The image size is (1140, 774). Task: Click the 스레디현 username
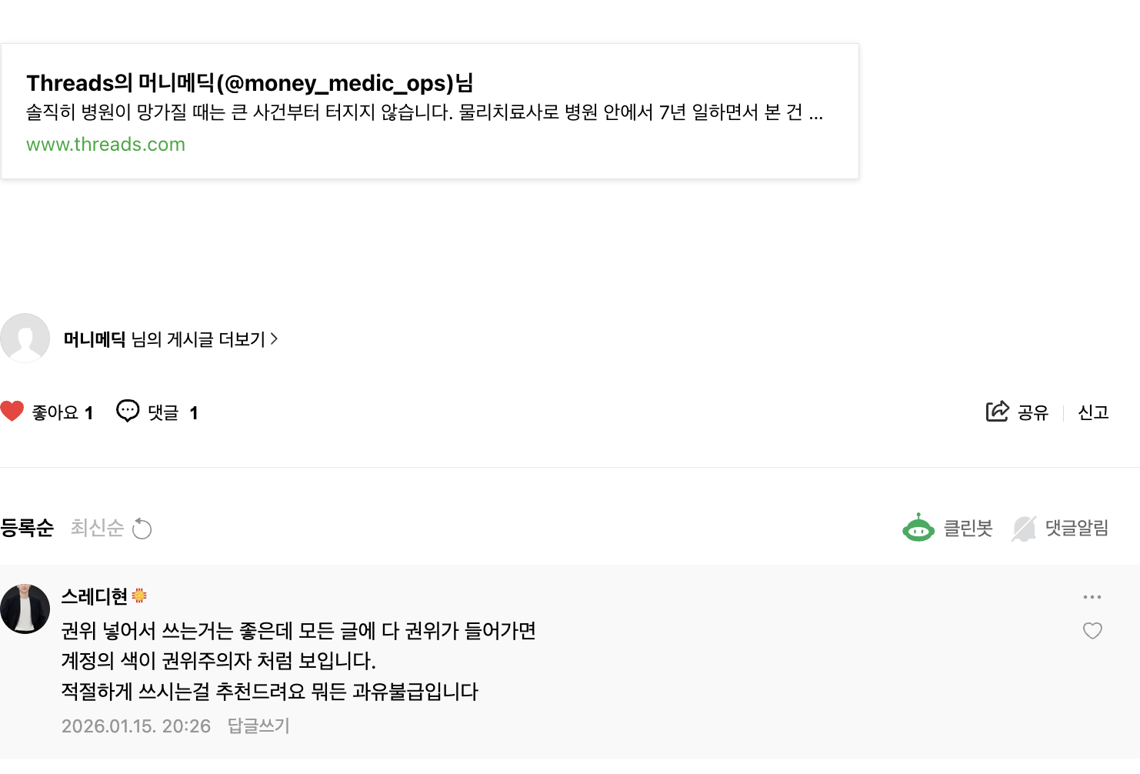pos(95,596)
